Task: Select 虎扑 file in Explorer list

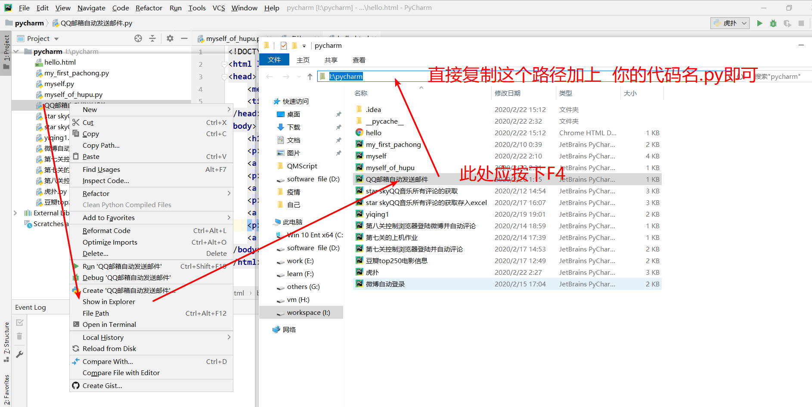Action: [507, 272]
